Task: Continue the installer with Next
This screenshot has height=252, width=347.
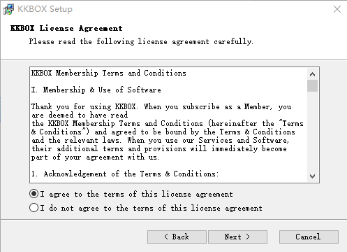Action: 237,237
